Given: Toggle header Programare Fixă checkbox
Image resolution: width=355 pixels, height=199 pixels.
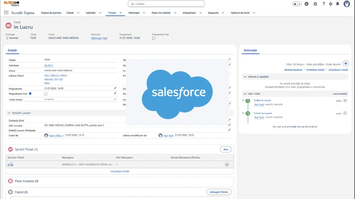Looking at the screenshot, I should [x=154, y=38].
